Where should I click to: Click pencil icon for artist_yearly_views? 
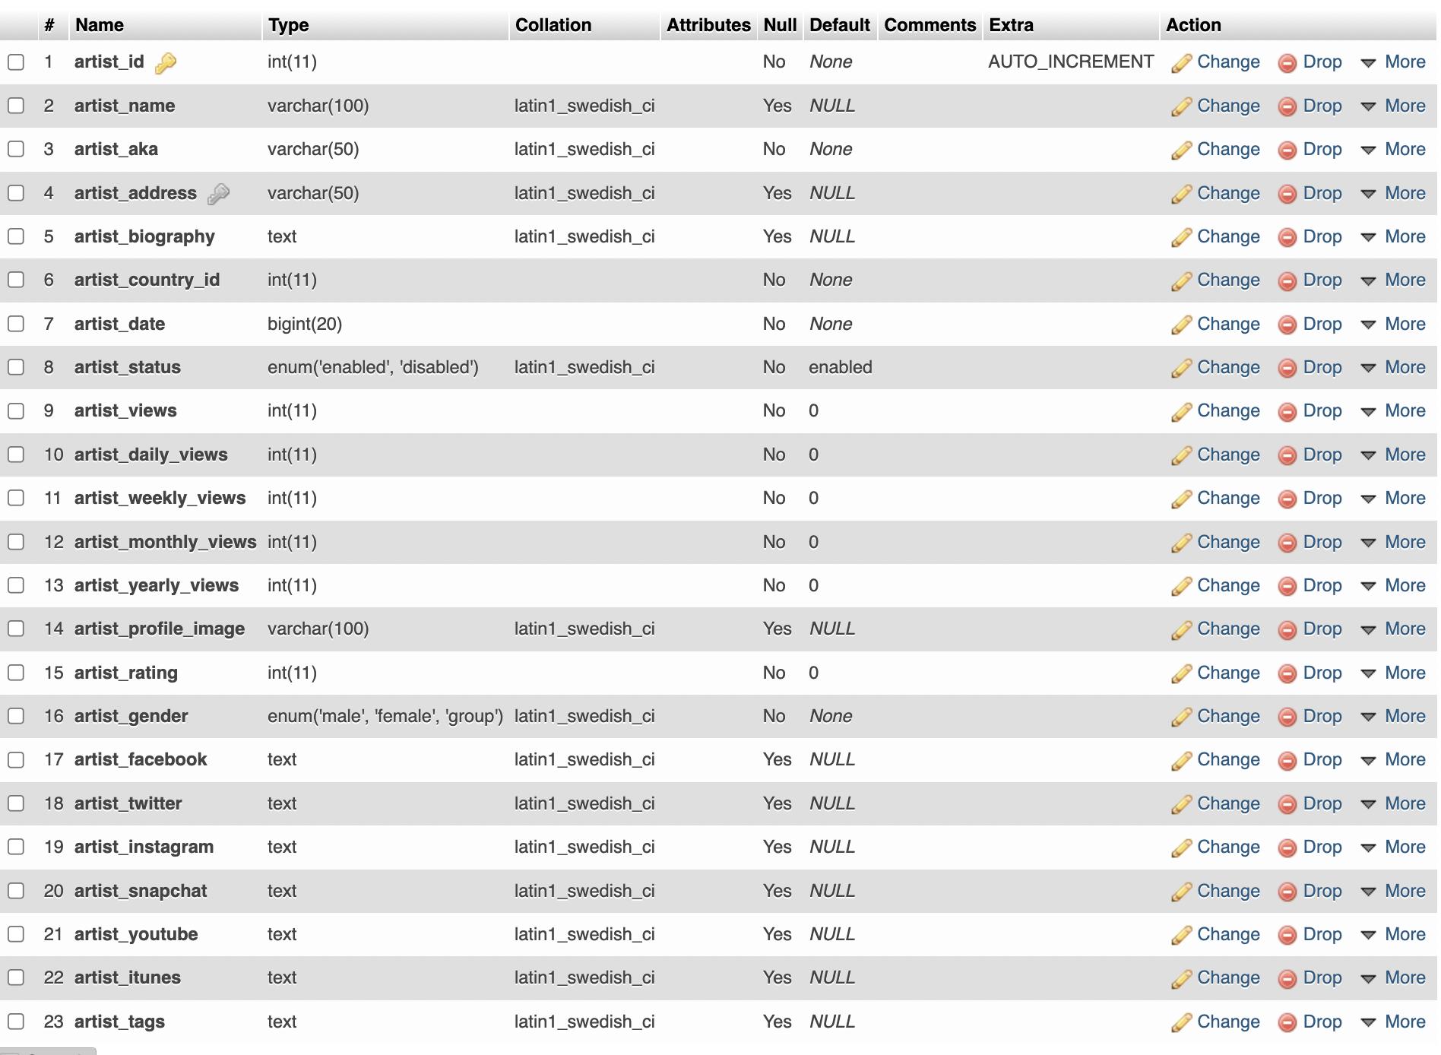pos(1181,587)
